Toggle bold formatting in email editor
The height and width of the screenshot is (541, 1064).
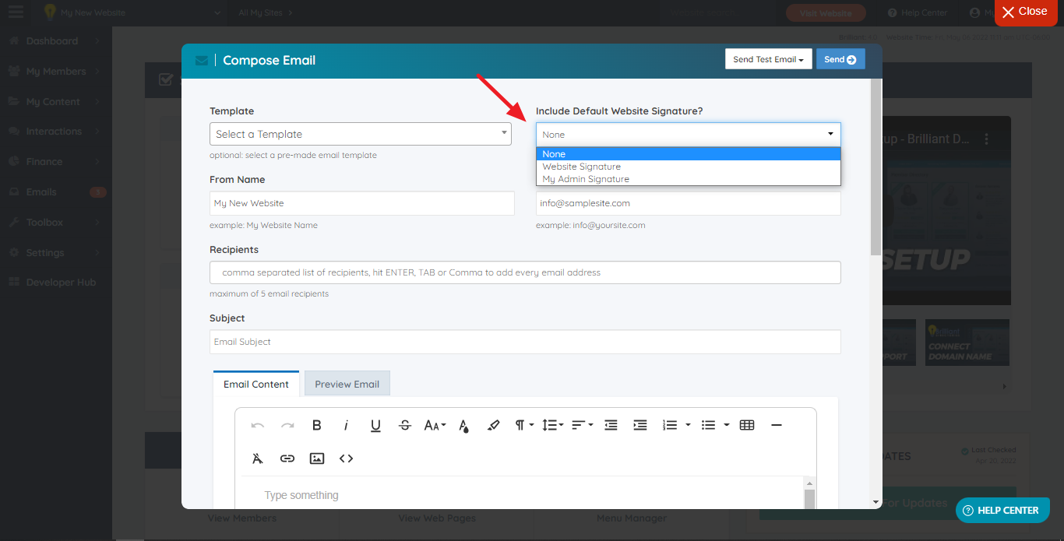pos(316,425)
